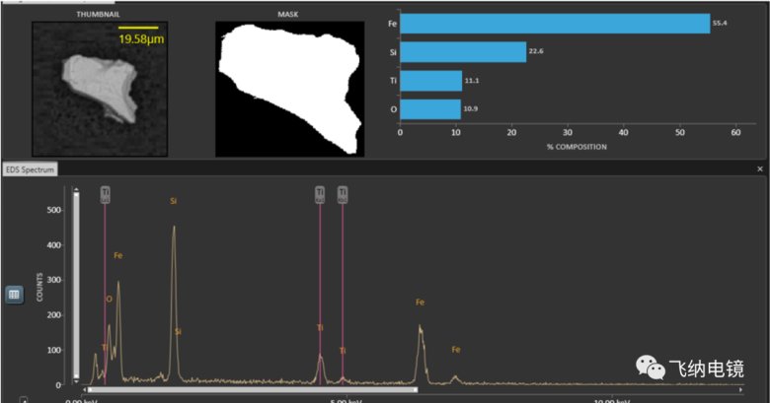Select the Ti marker near 4.5 keV
This screenshot has height=403, width=770.
point(320,195)
